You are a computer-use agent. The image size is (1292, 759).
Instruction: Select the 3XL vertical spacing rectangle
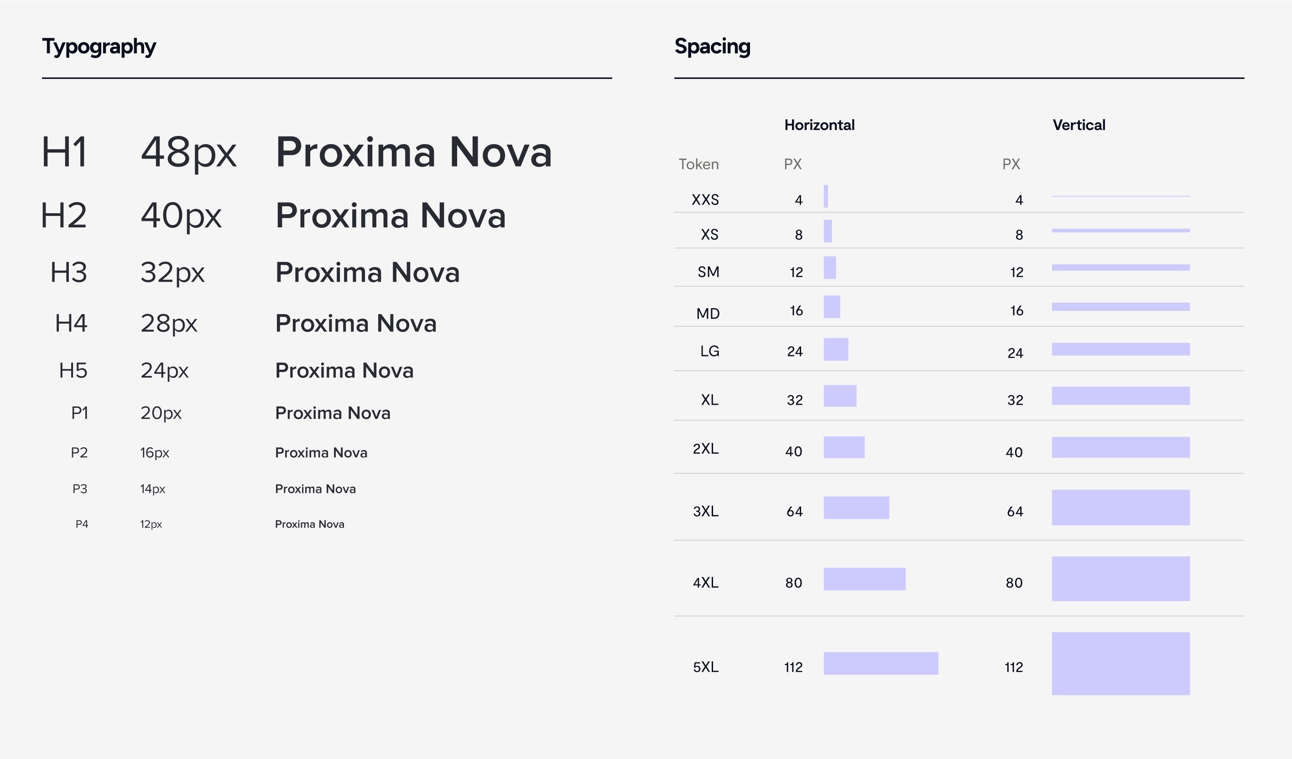pos(1121,508)
